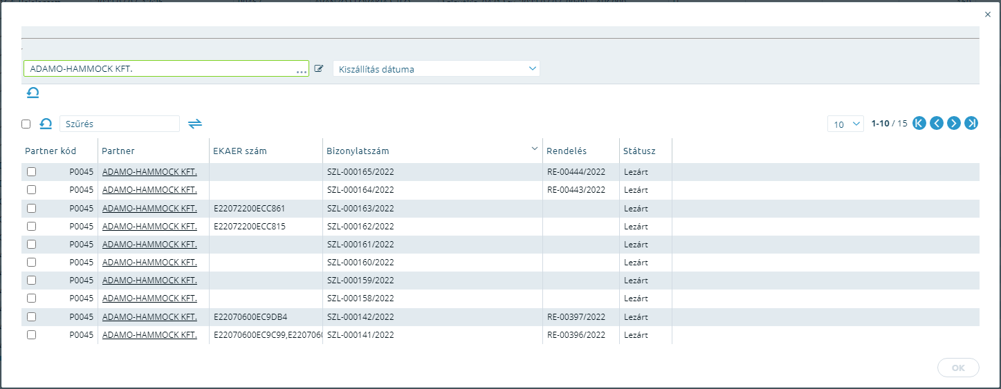Screen dimensions: 1001x389
Task: Check the row SZL-000163/2022
Action: coord(31,208)
